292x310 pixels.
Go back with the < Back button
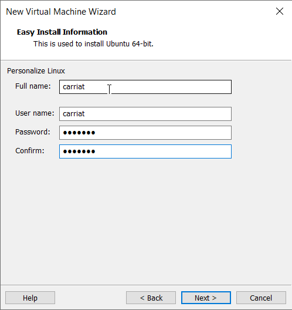pyautogui.click(x=151, y=298)
